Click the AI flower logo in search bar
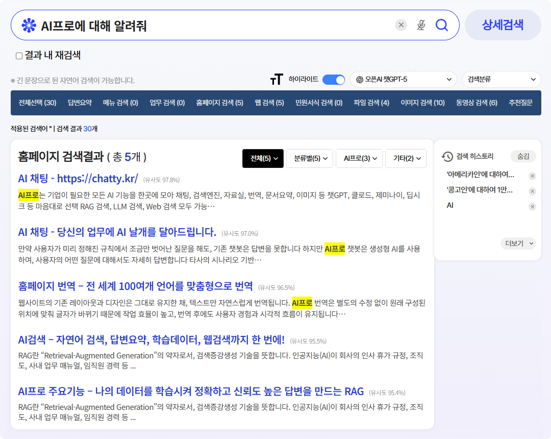 coord(29,25)
